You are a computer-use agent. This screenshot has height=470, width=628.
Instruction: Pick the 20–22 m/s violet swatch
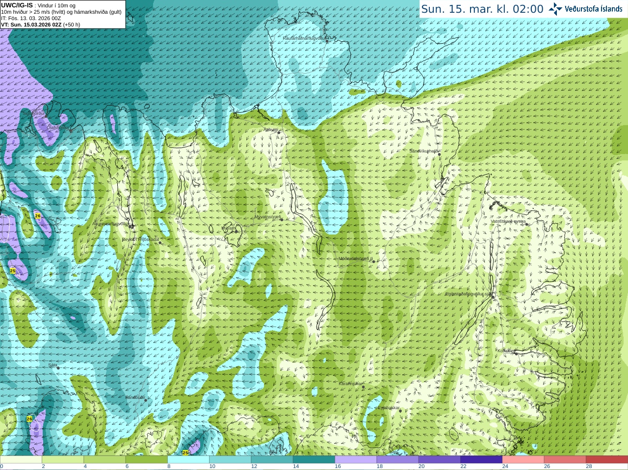tap(440, 460)
